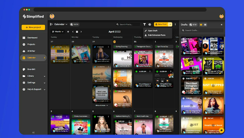This screenshot has width=244, height=138.
Task: Open Brandkit in the sidebar
Action: [31, 69]
